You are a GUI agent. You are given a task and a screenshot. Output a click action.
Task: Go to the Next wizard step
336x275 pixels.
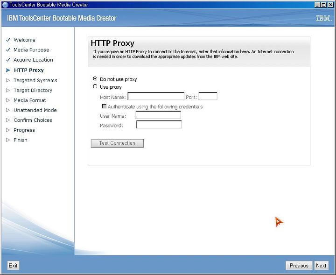[x=321, y=266]
